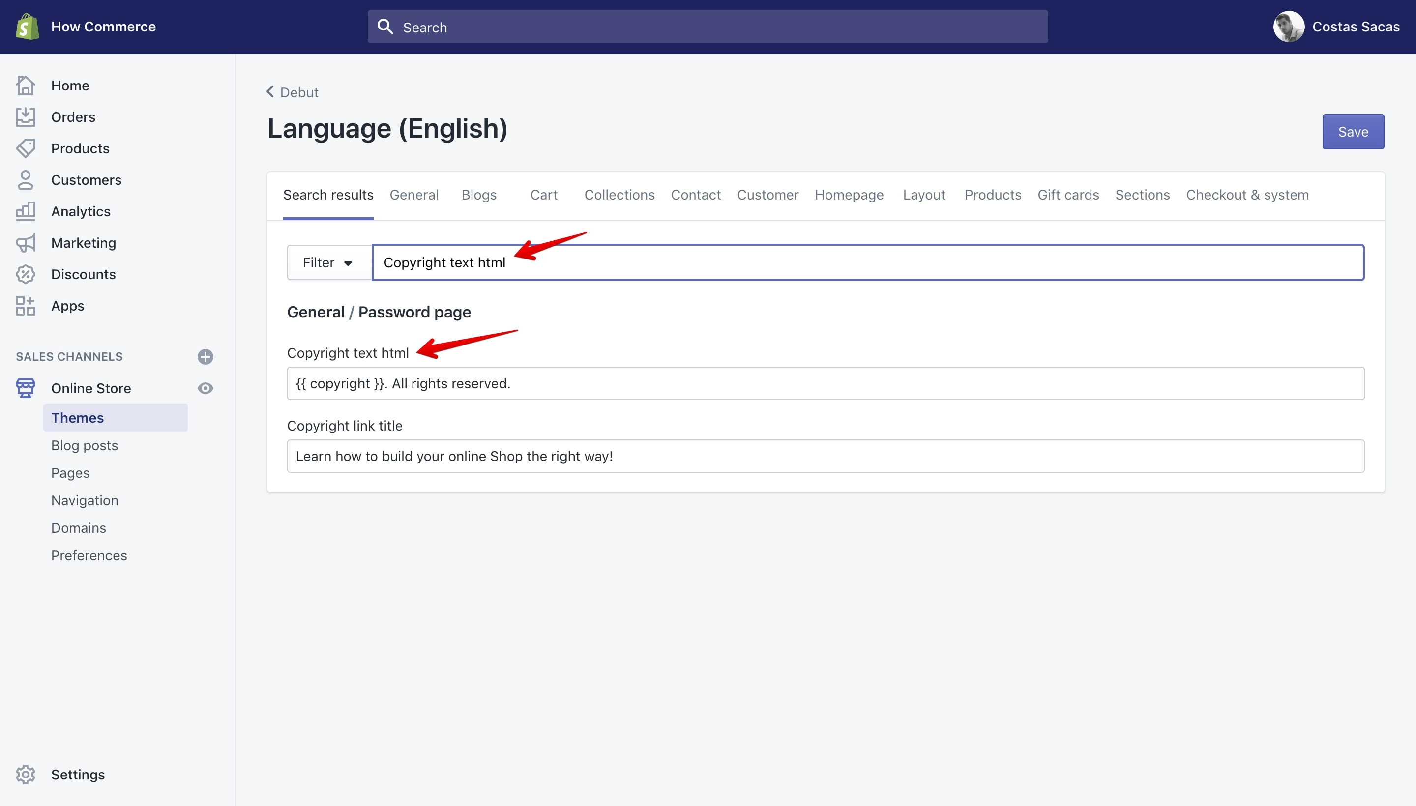Click the Apps grid icon
Image resolution: width=1416 pixels, height=806 pixels.
click(26, 306)
